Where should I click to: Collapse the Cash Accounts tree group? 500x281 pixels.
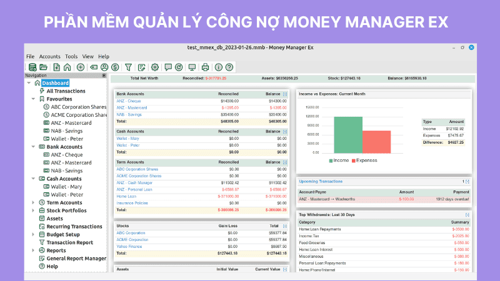point(33,179)
